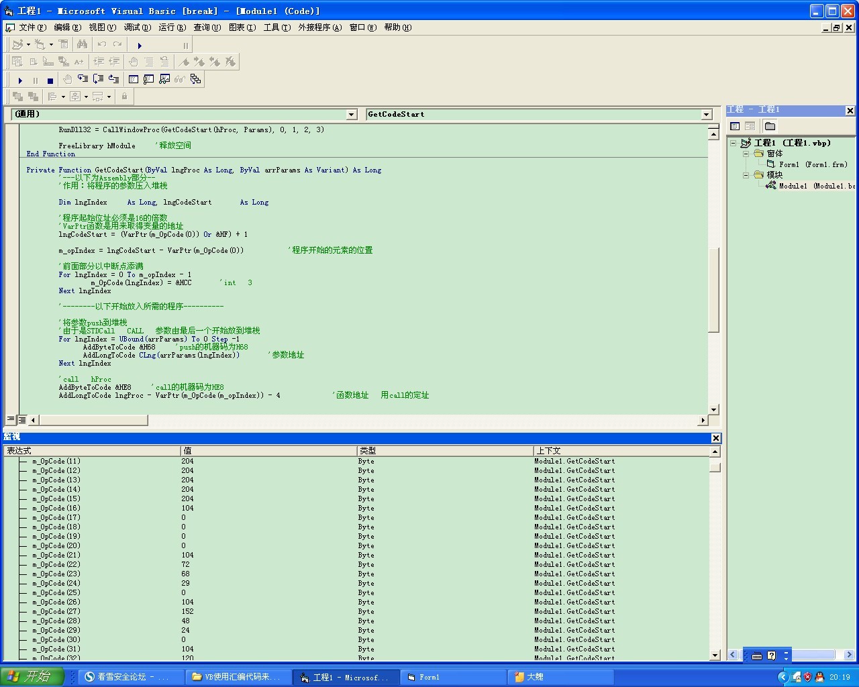Viewport: 859px width, 687px height.
Task: Open the Watch window icon
Action: click(164, 79)
